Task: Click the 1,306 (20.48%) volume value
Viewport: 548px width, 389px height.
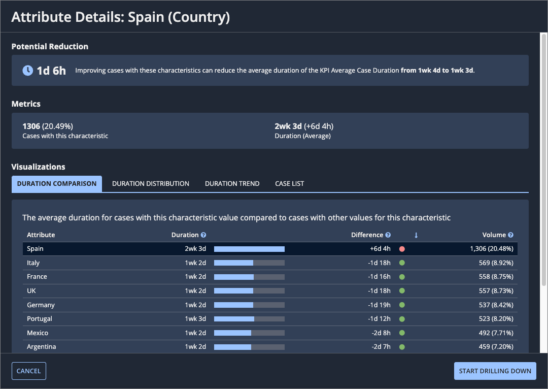Action: click(491, 249)
